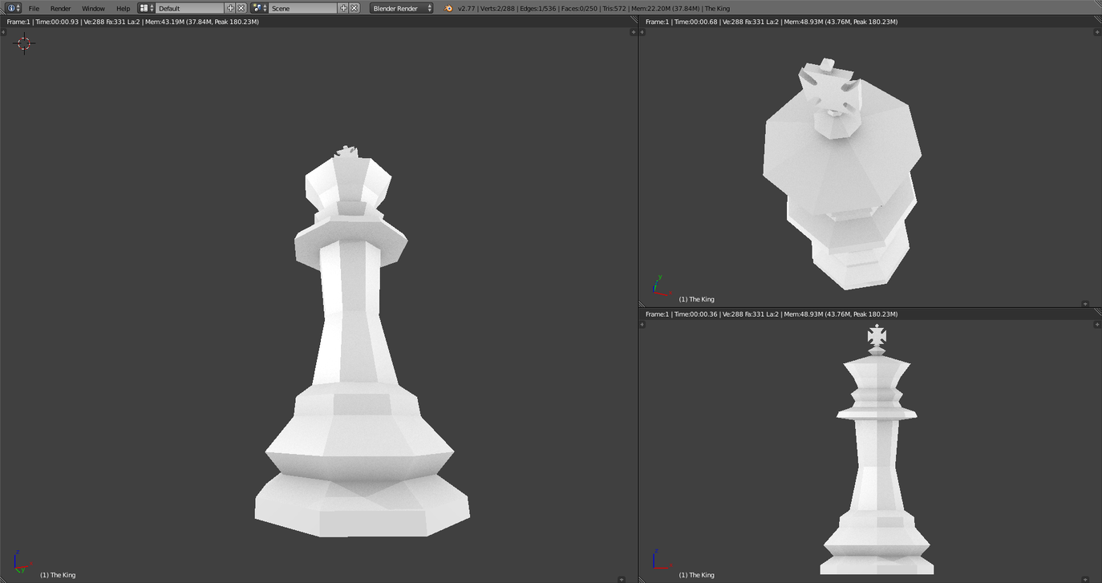Expand bottom-right viewport tool shelf plus icon
The image size is (1102, 583).
pyautogui.click(x=643, y=326)
